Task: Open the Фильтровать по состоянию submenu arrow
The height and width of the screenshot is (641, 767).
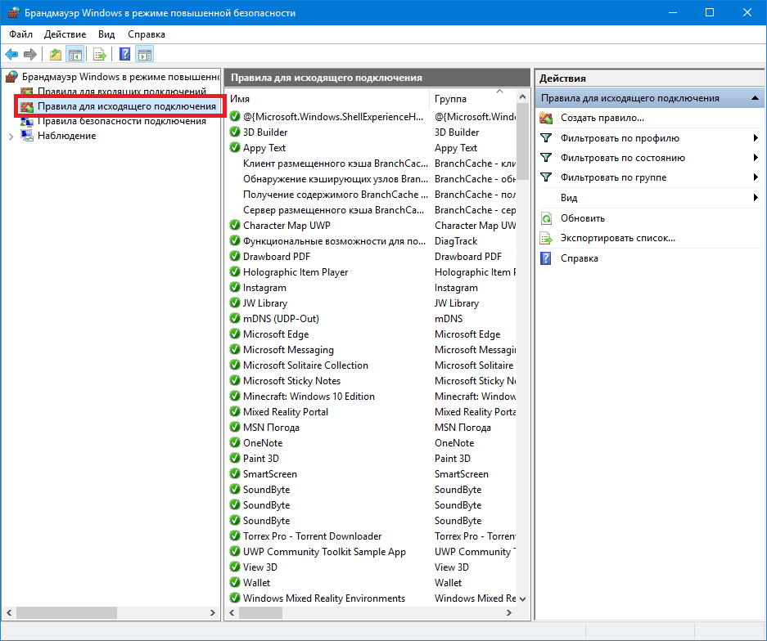Action: [756, 158]
